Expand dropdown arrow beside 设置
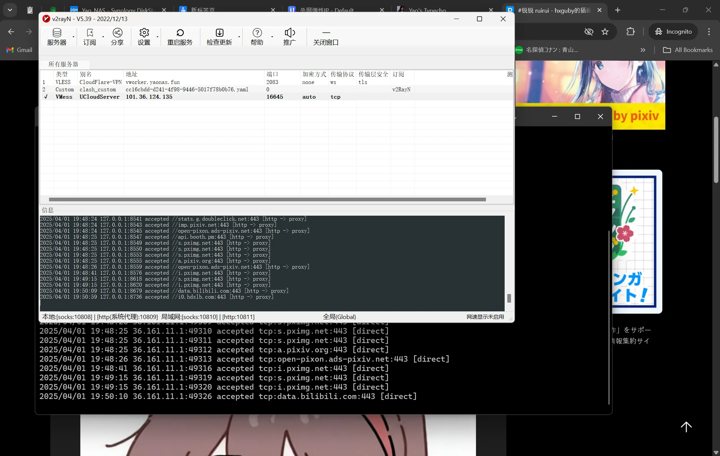 point(157,37)
